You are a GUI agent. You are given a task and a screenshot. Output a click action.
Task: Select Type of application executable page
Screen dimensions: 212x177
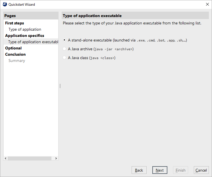[31, 42]
